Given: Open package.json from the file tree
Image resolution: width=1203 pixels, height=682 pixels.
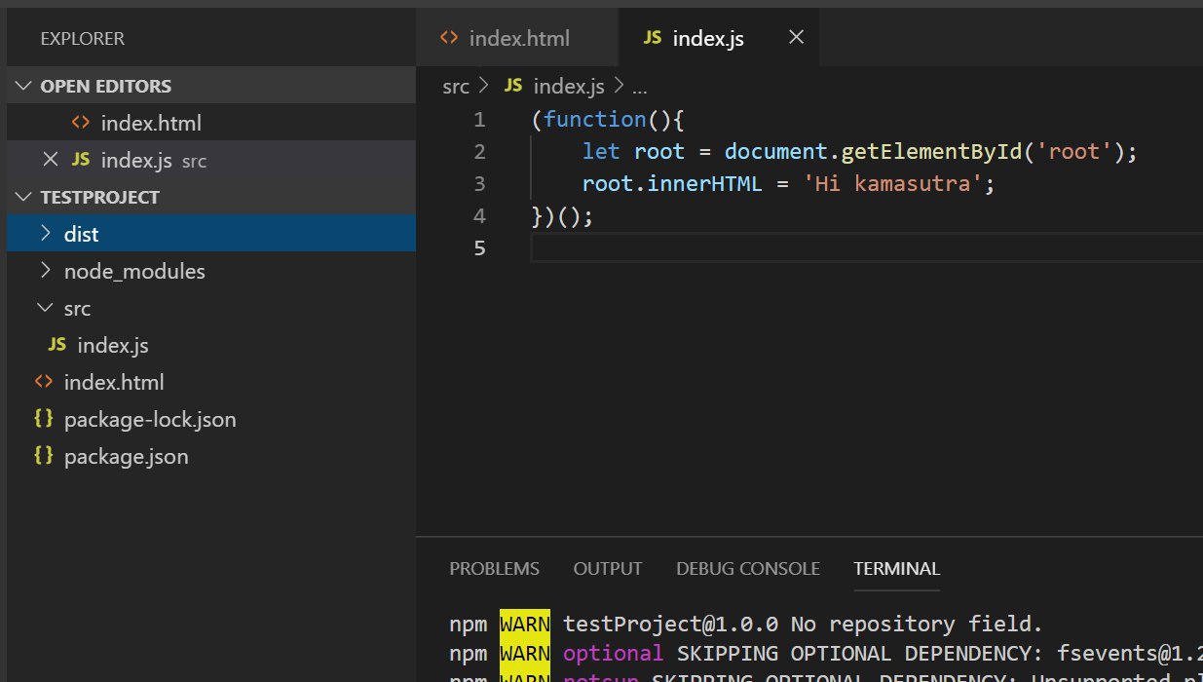Looking at the screenshot, I should 127,456.
